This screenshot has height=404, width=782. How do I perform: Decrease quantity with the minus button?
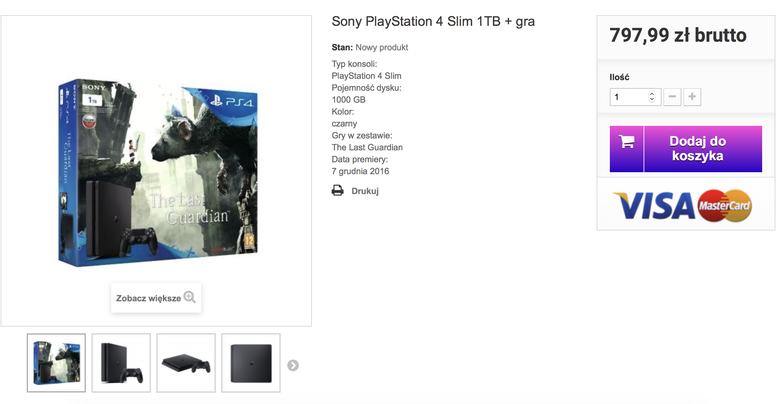(672, 97)
